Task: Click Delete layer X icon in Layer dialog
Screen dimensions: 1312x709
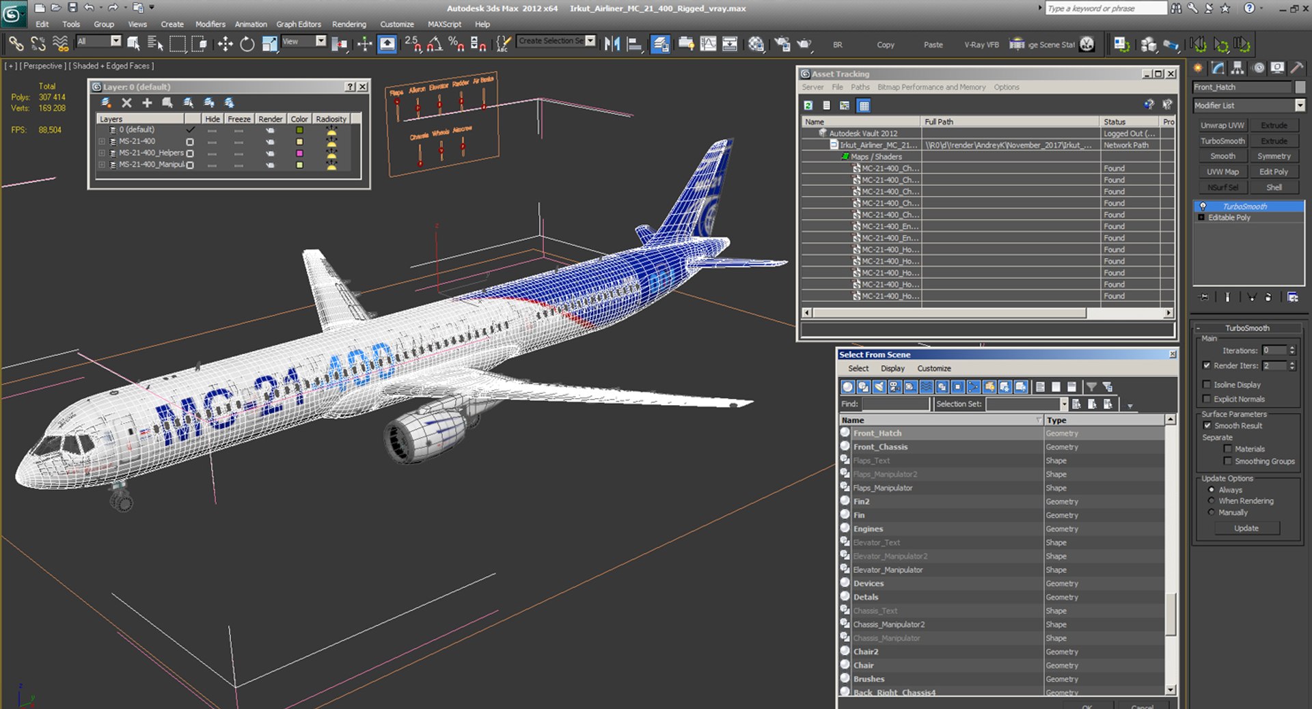Action: click(x=126, y=102)
